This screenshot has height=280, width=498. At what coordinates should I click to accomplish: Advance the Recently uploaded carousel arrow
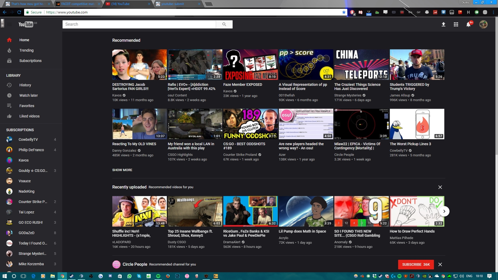[x=444, y=211]
